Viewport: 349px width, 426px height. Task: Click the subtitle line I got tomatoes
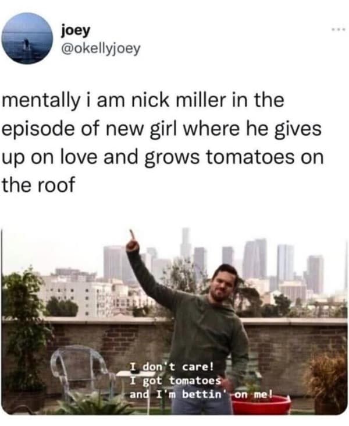176,381
